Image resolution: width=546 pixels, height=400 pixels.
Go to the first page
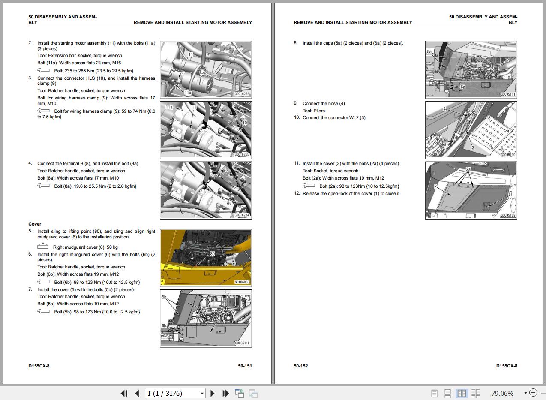(x=124, y=393)
